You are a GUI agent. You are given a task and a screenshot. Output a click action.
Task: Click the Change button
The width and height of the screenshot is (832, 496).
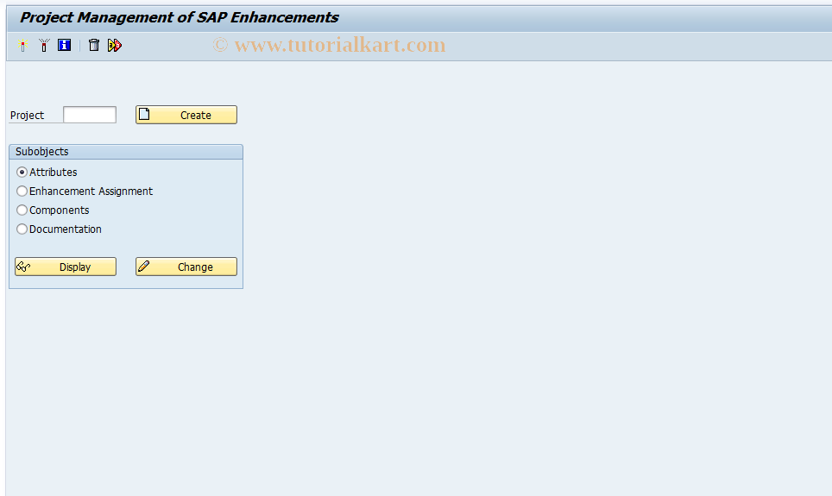(x=186, y=267)
